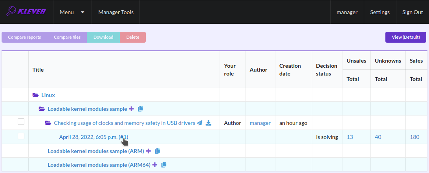Open the Menu dropdown
Image resolution: width=429 pixels, height=173 pixels.
point(72,12)
